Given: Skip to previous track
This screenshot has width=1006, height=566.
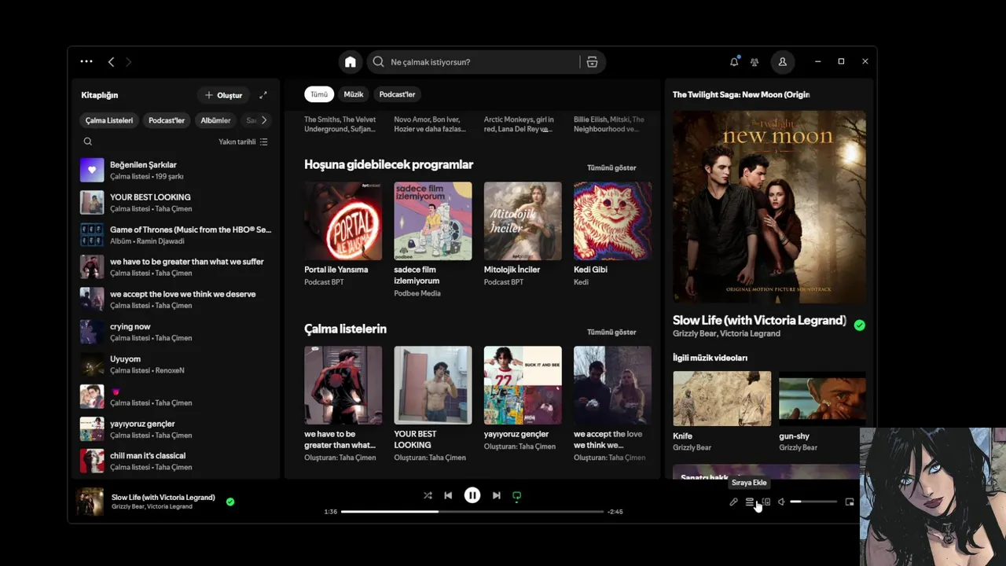Looking at the screenshot, I should coord(448,495).
